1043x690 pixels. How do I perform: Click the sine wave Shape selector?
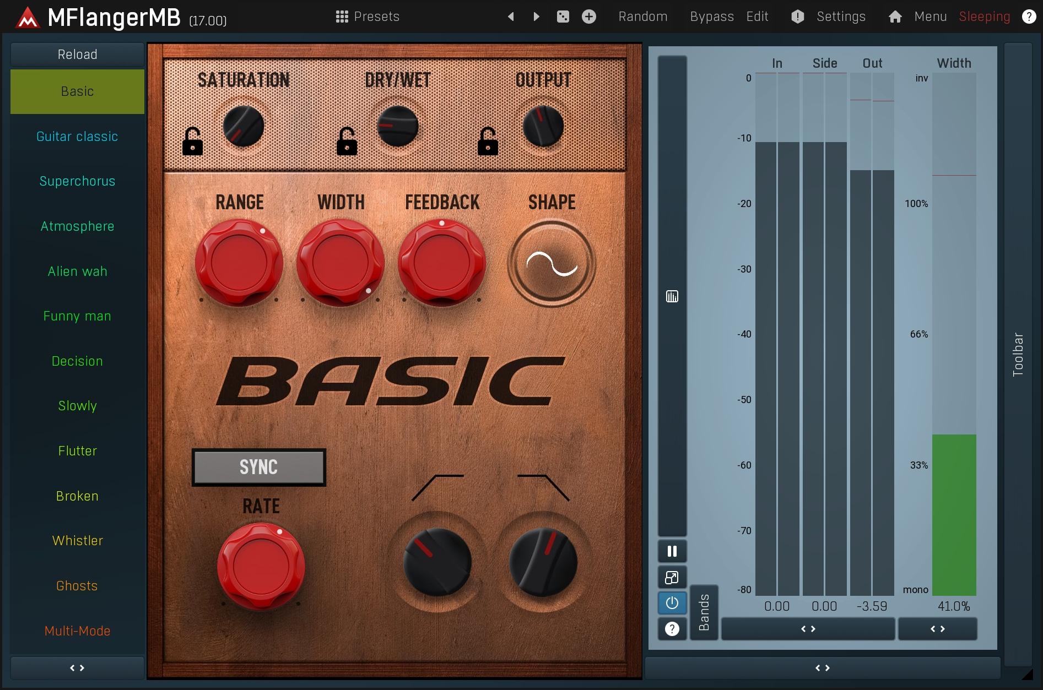click(552, 264)
